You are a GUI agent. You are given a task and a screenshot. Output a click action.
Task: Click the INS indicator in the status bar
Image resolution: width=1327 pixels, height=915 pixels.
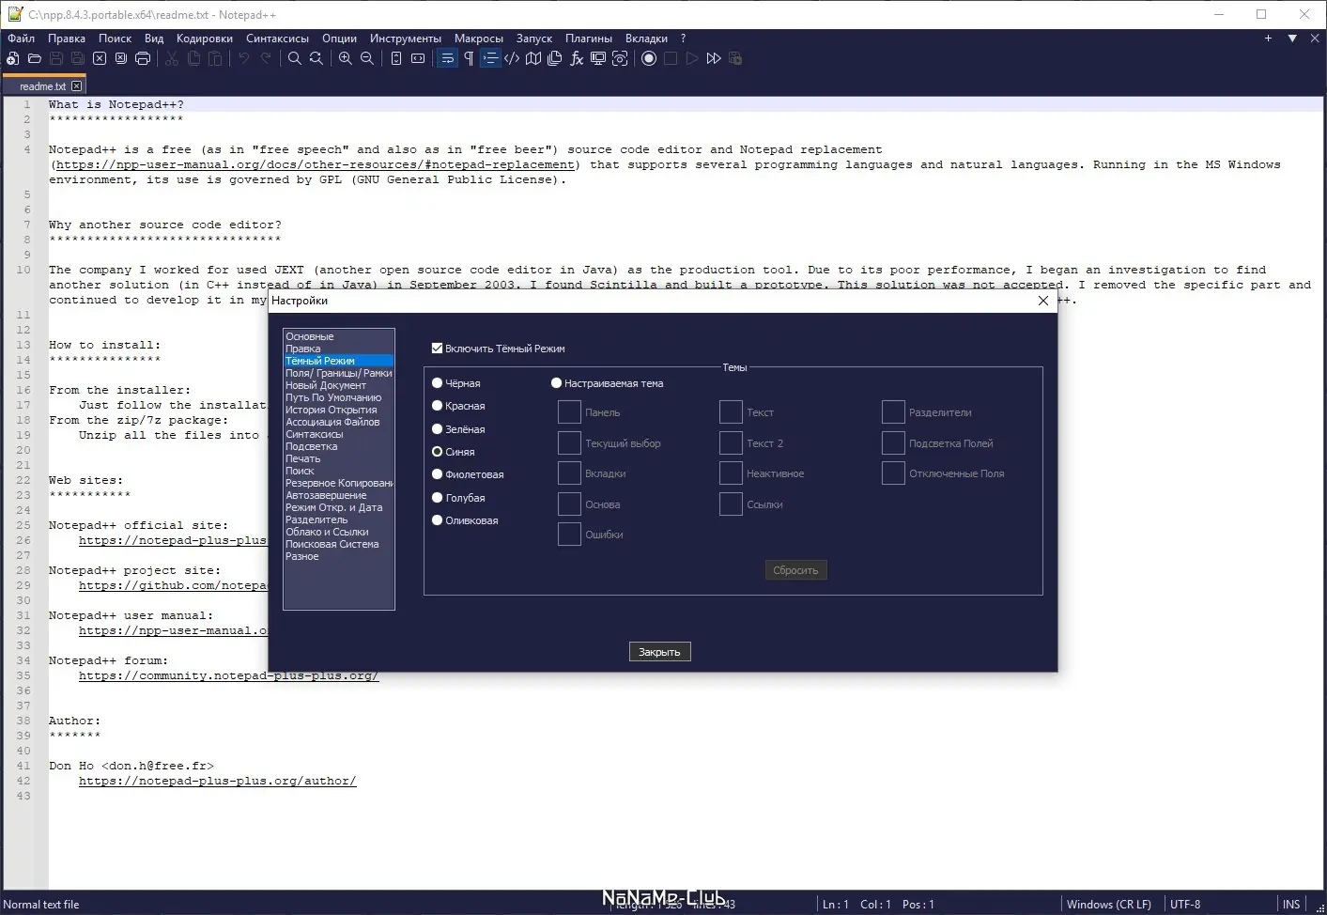tap(1291, 905)
